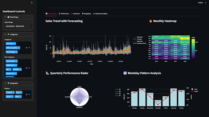The image size is (209, 117).
Task: Click the Dashboard Controls sidebar title
Action: pyautogui.click(x=14, y=11)
